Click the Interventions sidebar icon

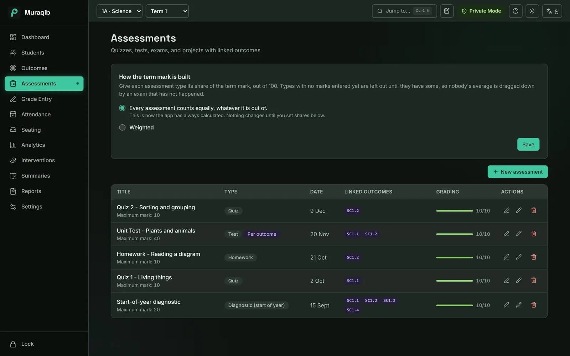tap(13, 160)
